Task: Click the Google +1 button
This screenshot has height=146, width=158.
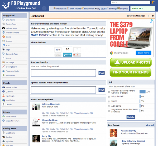Action: pos(77,55)
